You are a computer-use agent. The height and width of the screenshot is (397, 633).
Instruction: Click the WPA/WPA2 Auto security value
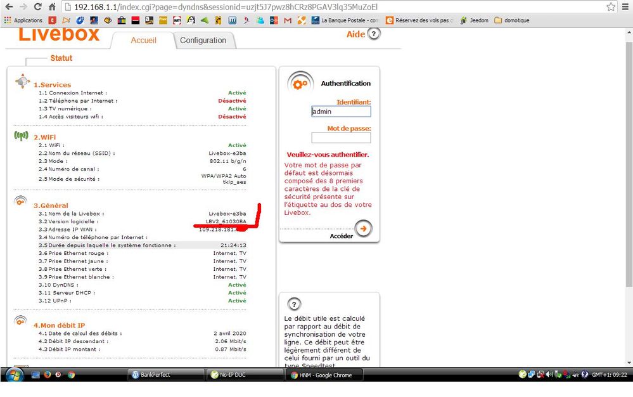click(x=224, y=179)
